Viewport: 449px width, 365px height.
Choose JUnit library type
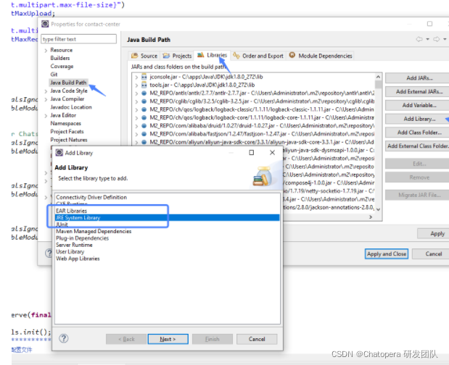pos(62,225)
